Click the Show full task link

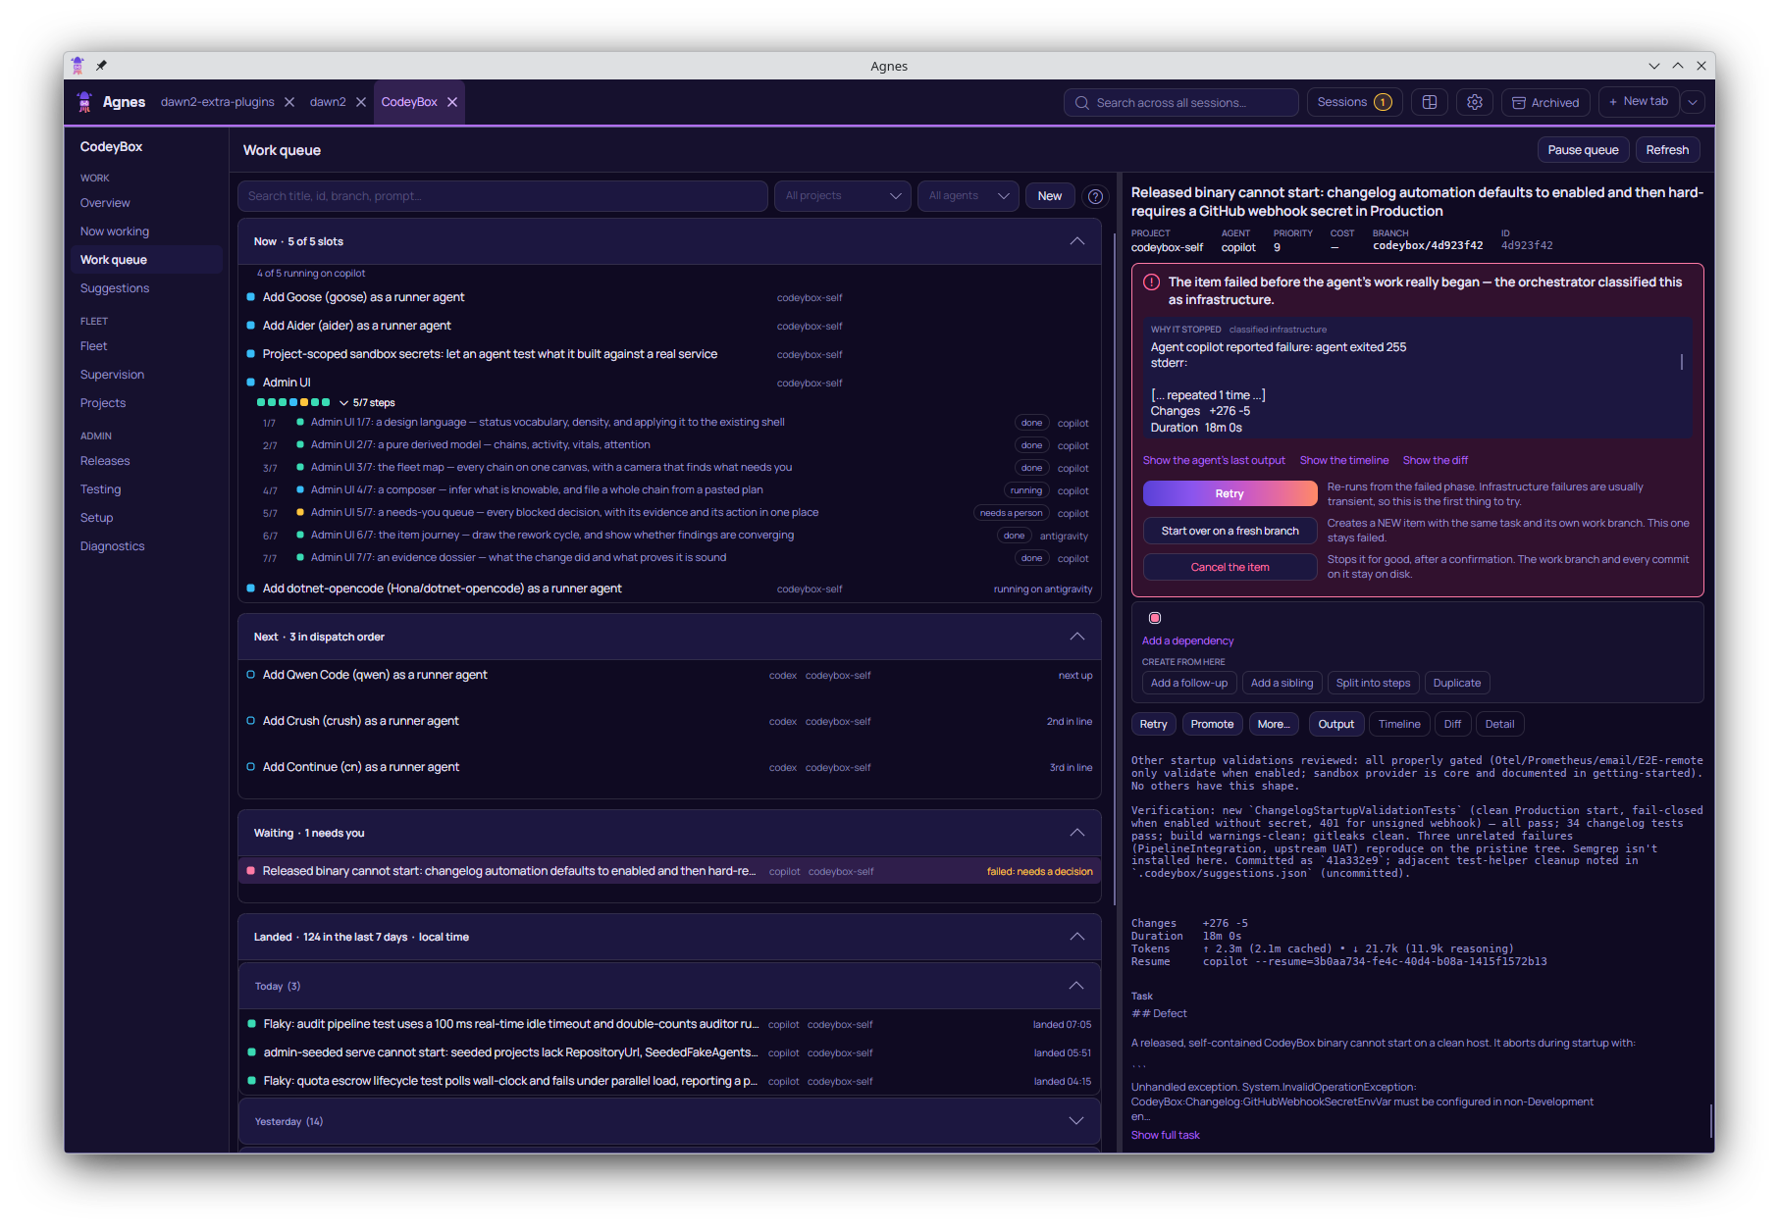[x=1165, y=1135]
